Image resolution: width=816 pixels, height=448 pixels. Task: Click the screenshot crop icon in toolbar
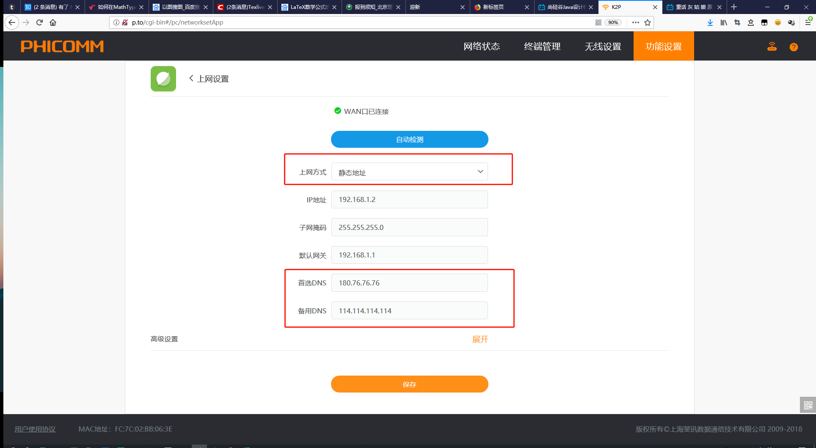coord(737,22)
